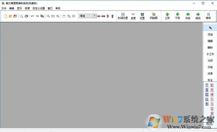217x132 pixels.
Task: Click 下移 move down green arrow
Action: tap(177, 16)
